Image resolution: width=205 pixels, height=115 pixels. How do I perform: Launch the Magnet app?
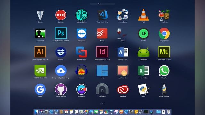point(102,71)
